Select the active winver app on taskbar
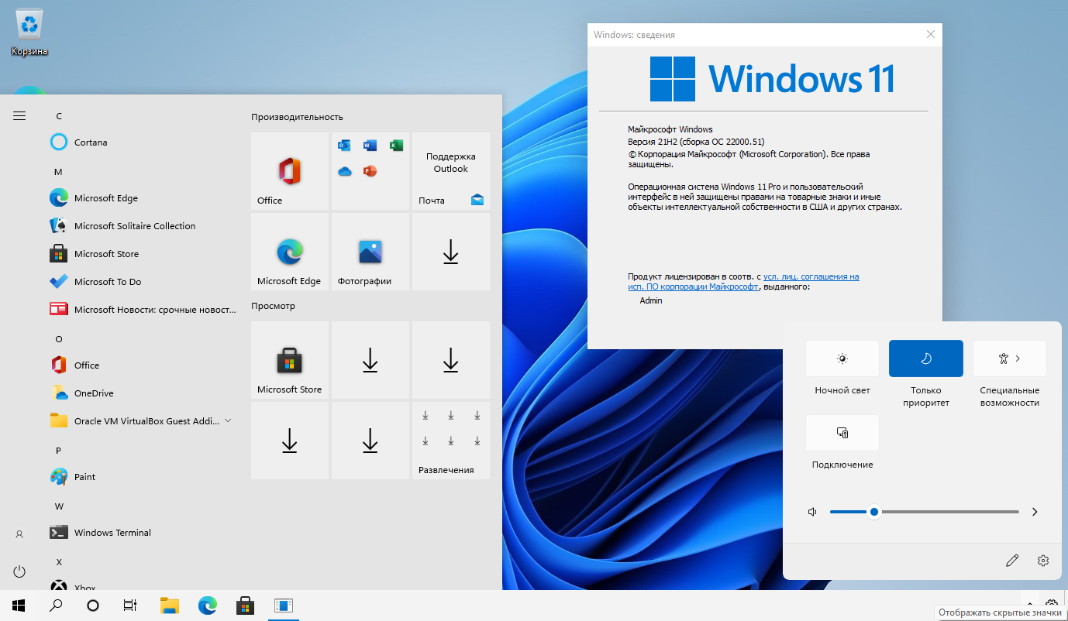This screenshot has height=621, width=1068. point(283,606)
